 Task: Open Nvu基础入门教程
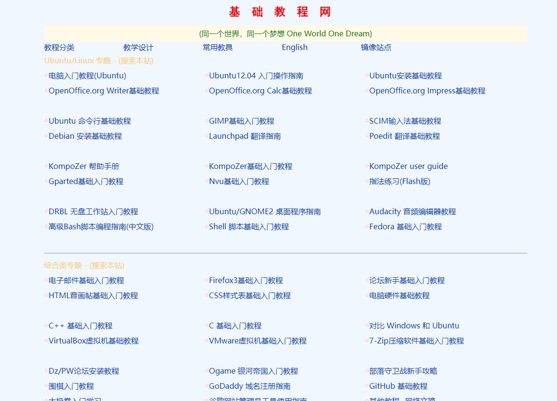tap(239, 182)
